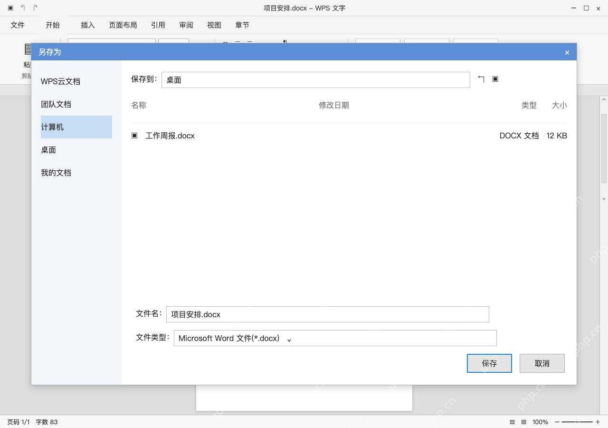This screenshot has width=608, height=428.
Task: Open the 视图 tab
Action: tap(214, 25)
